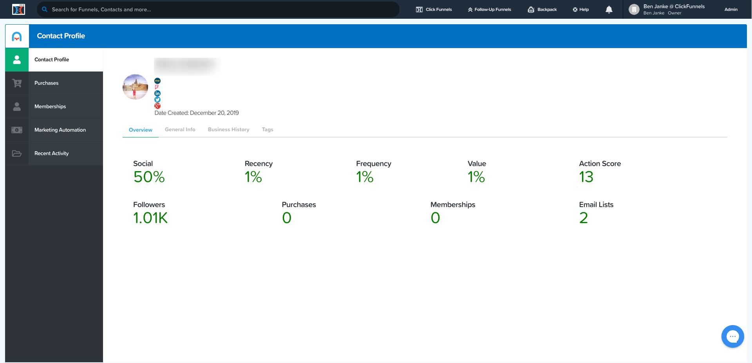Open the contact's LinkedIn profile icon

point(157,93)
